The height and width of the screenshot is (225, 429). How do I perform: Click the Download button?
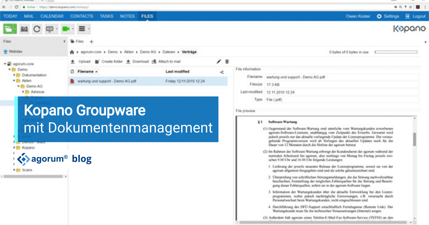[137, 61]
